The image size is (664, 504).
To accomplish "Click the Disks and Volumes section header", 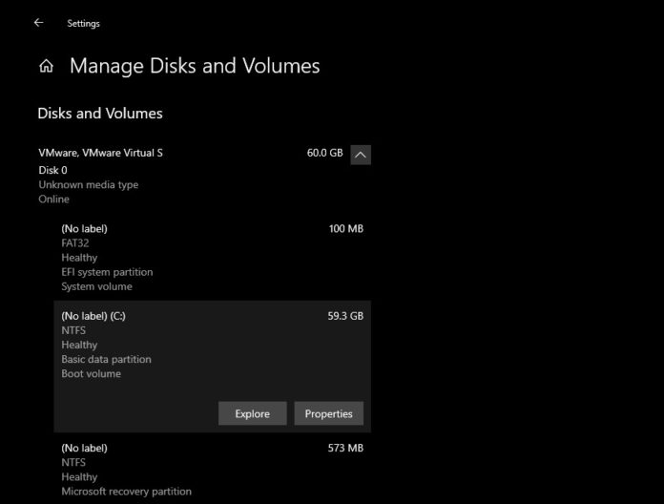I will tap(100, 114).
